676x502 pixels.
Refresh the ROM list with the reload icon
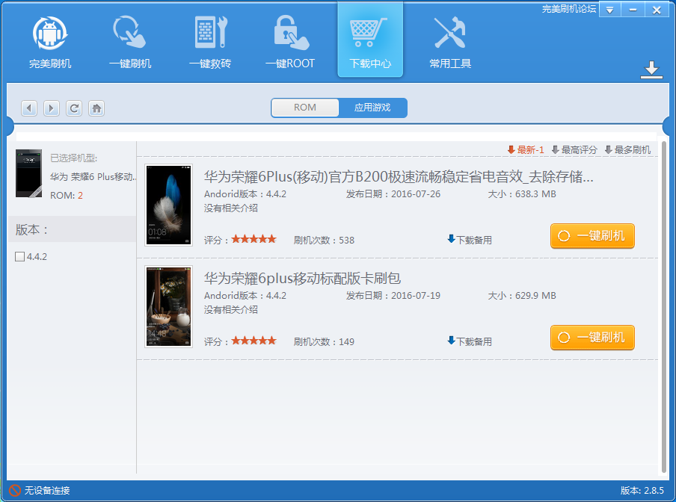[73, 108]
